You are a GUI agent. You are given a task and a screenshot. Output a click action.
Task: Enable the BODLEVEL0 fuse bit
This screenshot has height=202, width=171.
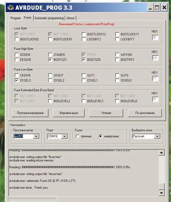117,101
